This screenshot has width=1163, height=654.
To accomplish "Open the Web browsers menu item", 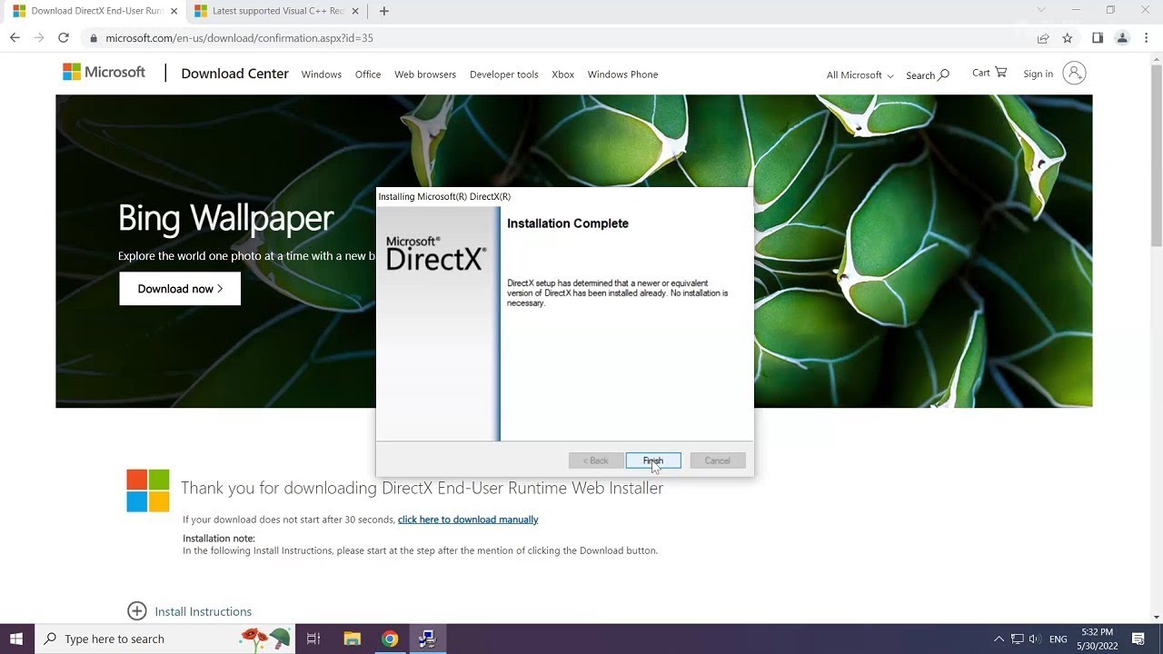I will (x=425, y=74).
